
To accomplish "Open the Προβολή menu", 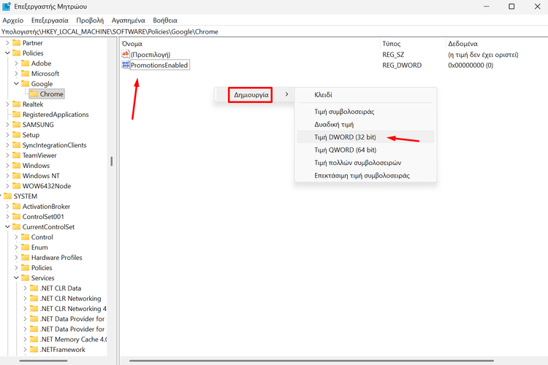I will pyautogui.click(x=90, y=20).
